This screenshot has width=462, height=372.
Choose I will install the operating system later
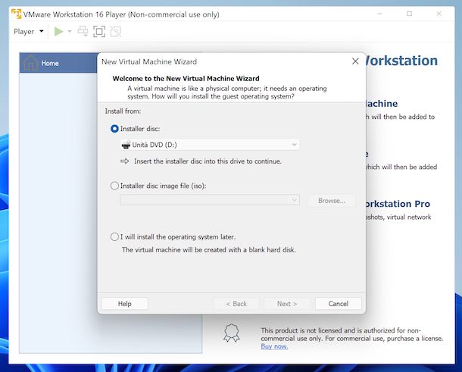(x=114, y=236)
